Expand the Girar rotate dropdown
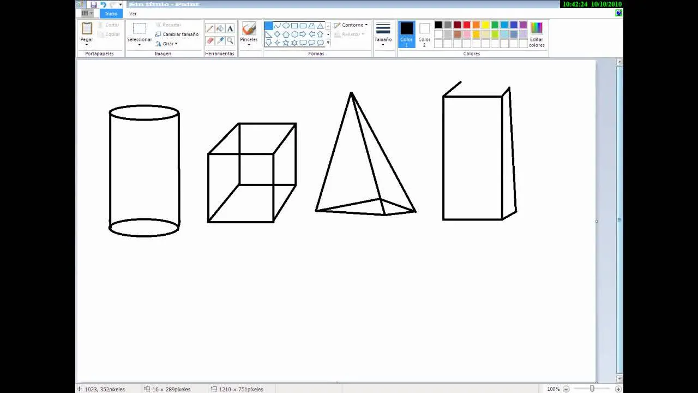This screenshot has height=393, width=698. pyautogui.click(x=167, y=44)
